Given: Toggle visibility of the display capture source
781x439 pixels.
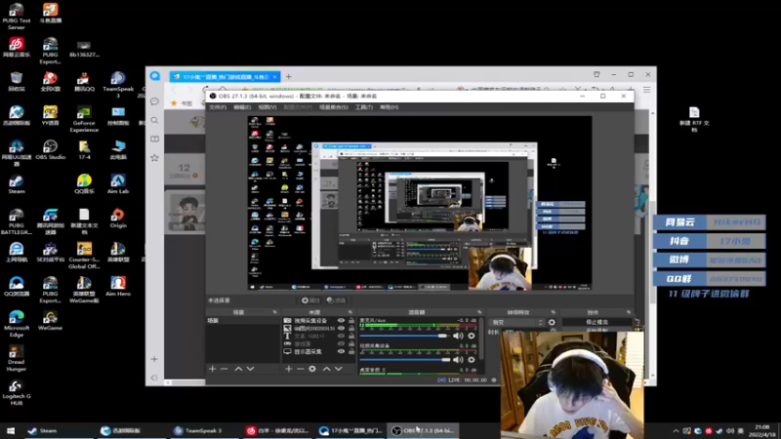Looking at the screenshot, I should [x=341, y=351].
